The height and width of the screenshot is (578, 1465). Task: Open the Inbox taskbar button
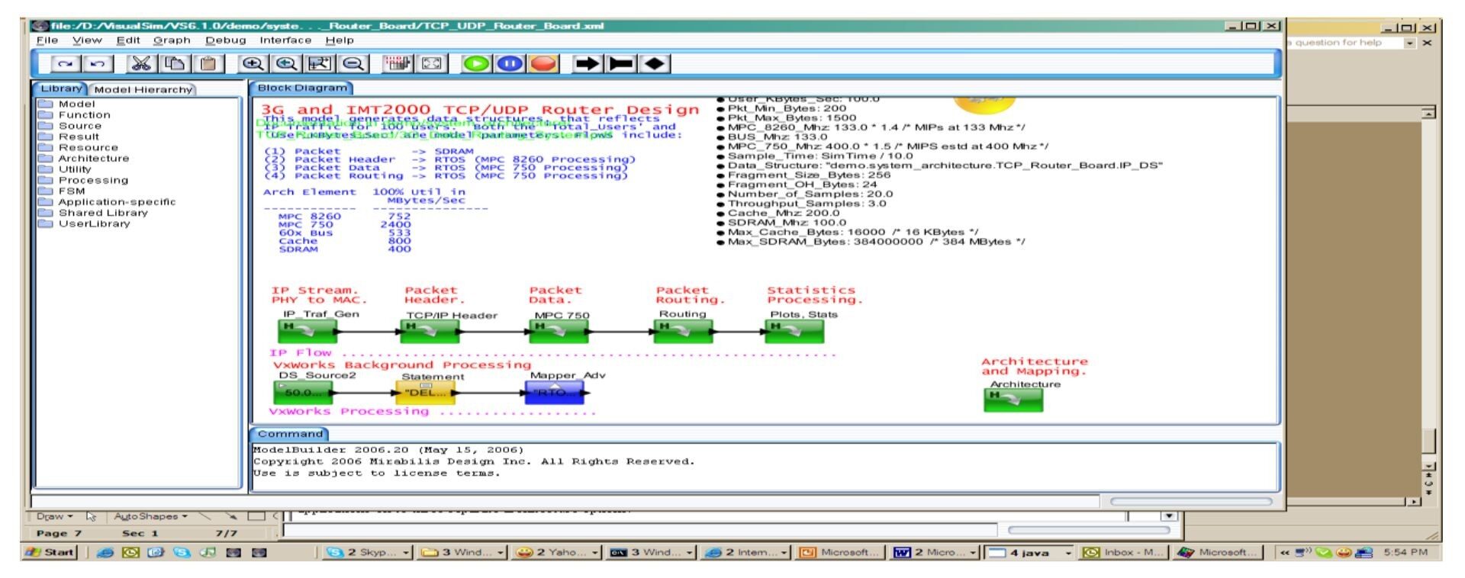pos(1123,552)
